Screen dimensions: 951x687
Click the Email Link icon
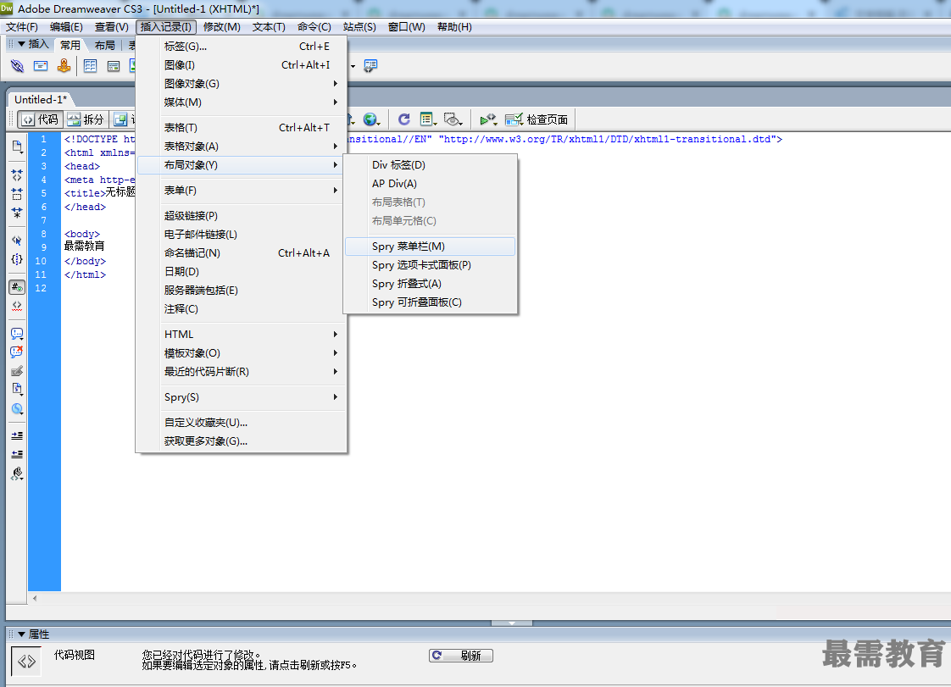pos(41,65)
